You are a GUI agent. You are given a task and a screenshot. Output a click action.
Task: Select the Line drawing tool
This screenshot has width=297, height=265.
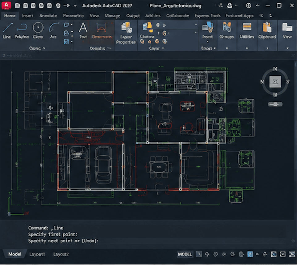click(7, 31)
